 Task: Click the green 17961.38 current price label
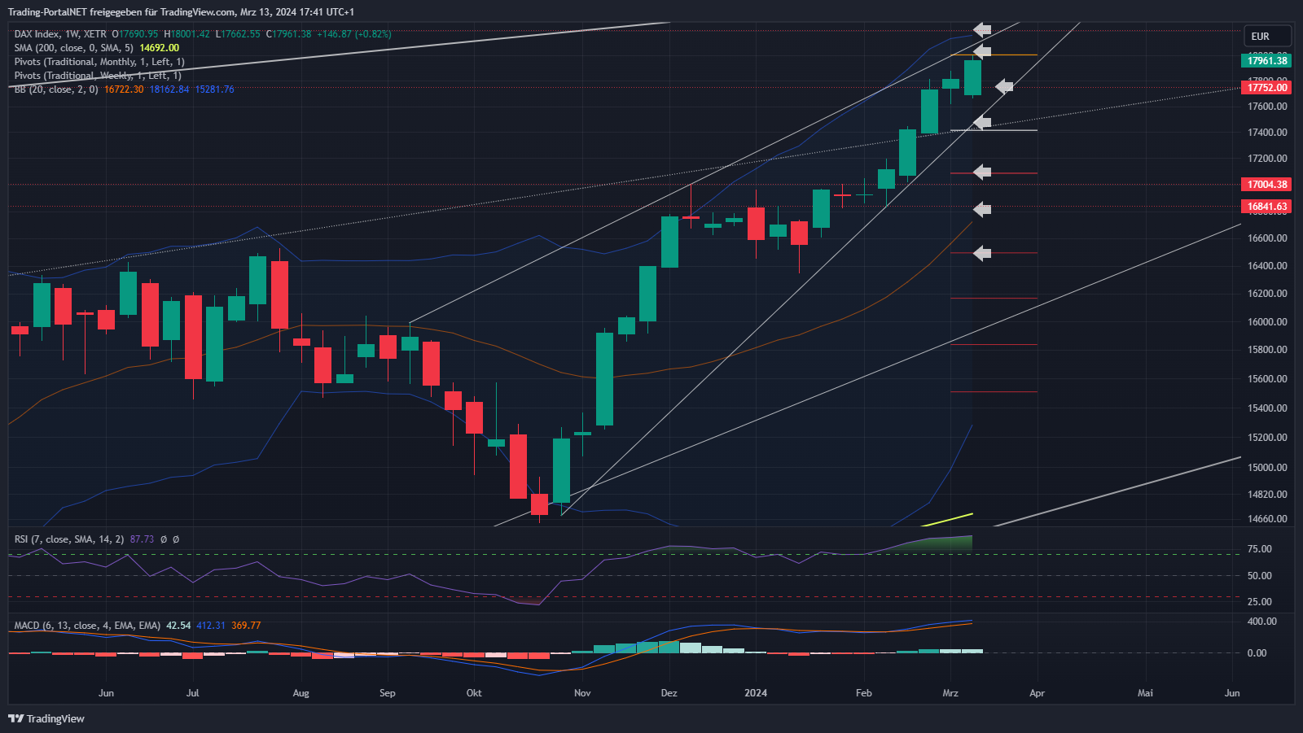point(1266,61)
